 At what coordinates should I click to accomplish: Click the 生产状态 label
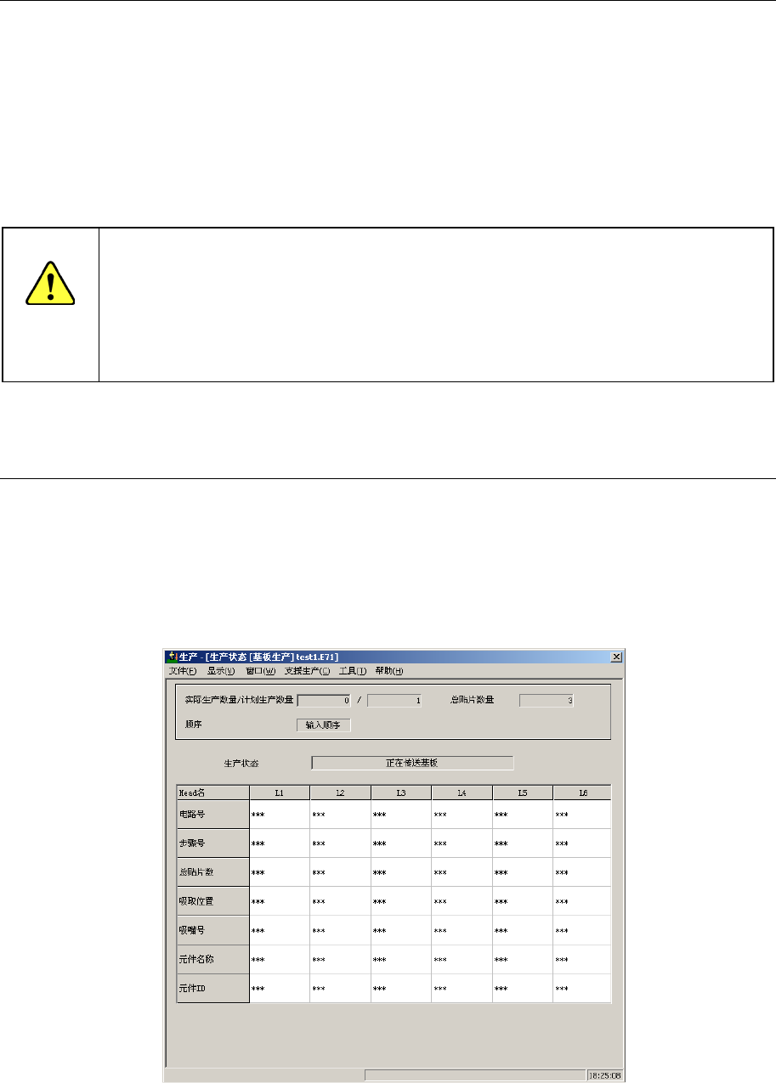click(240, 763)
